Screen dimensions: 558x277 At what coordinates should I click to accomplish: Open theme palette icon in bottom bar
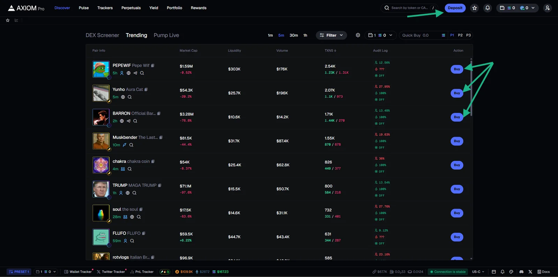coord(511,272)
